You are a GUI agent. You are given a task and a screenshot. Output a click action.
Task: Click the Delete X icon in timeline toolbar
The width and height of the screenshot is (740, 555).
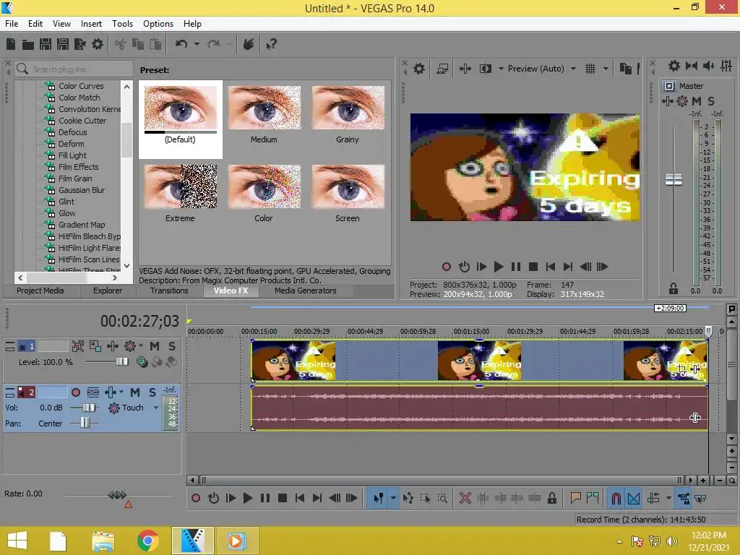(465, 498)
